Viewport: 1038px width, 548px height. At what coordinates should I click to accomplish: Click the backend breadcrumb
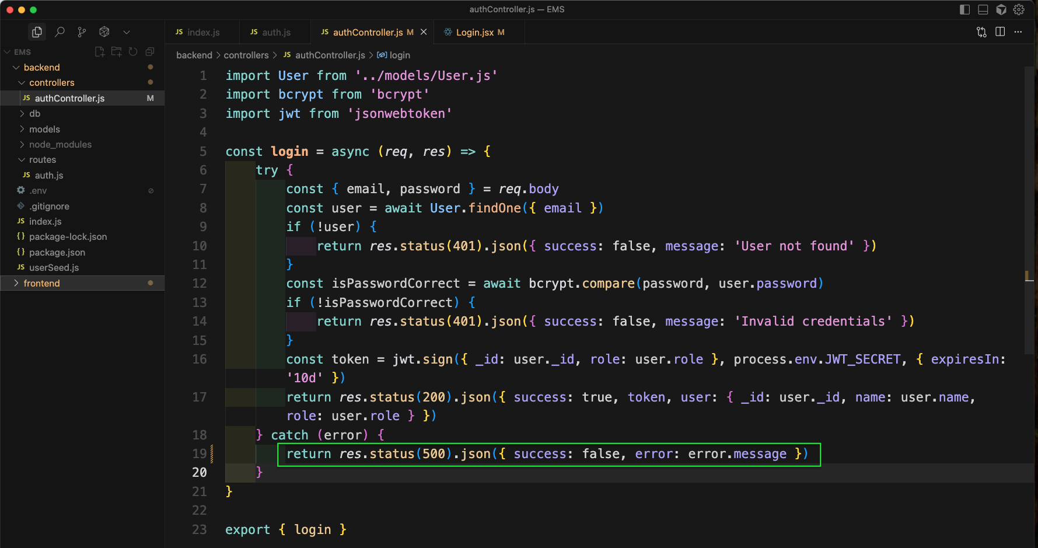point(194,55)
